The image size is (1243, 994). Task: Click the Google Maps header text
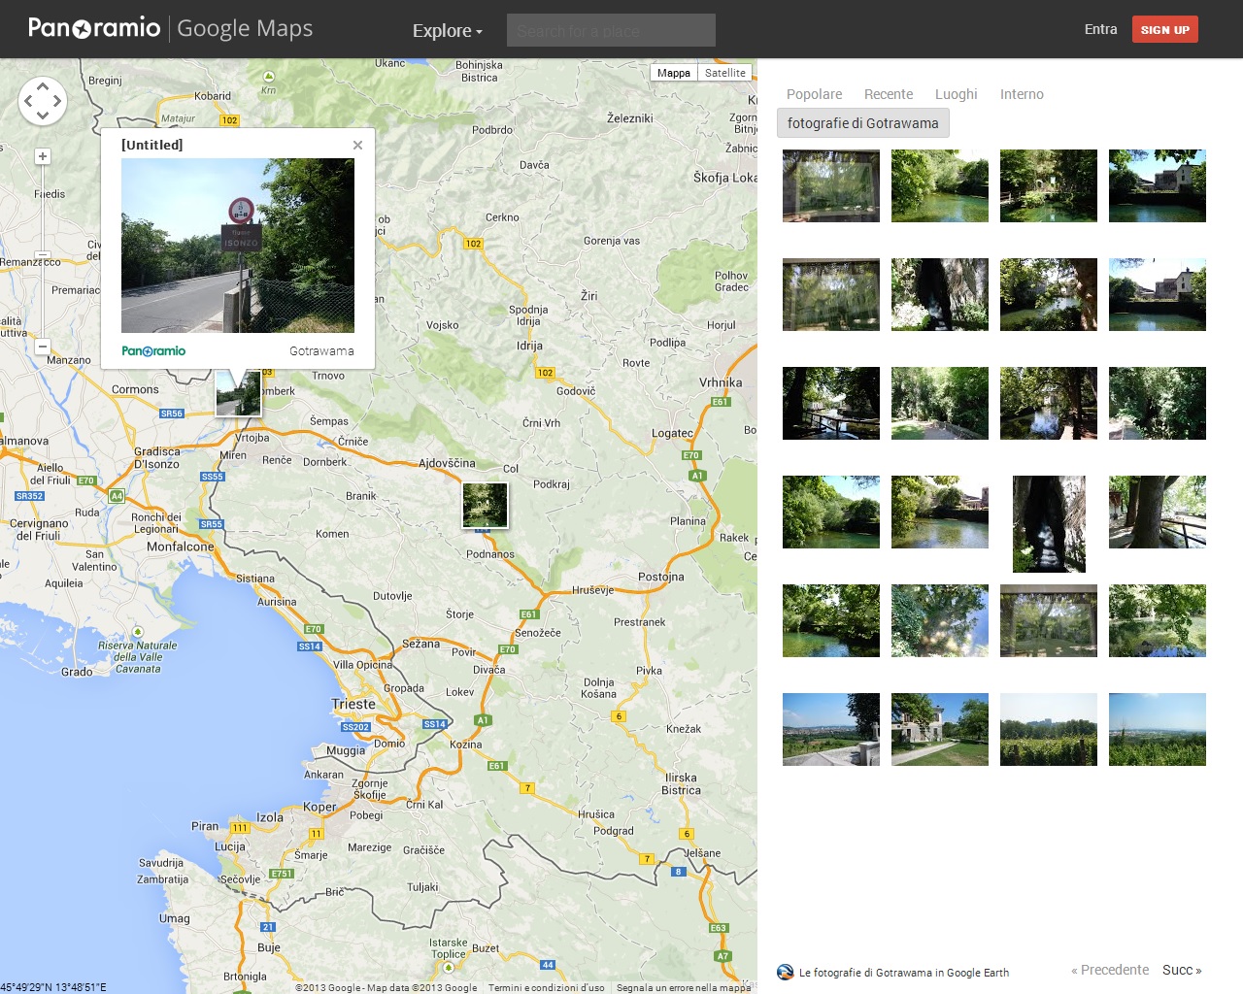[245, 29]
